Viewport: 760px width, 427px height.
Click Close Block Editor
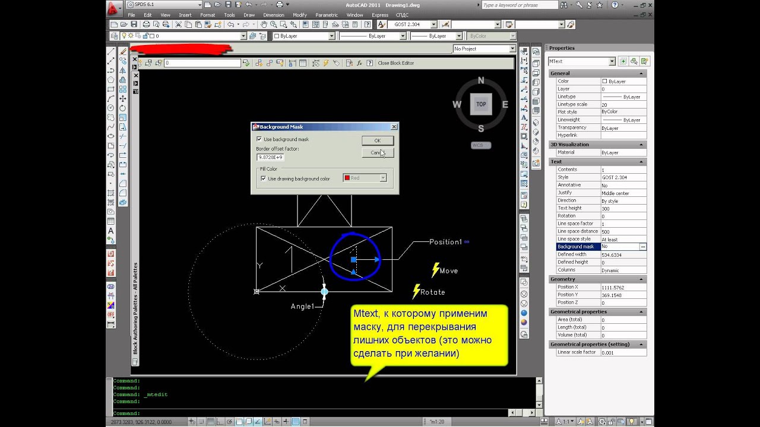396,63
